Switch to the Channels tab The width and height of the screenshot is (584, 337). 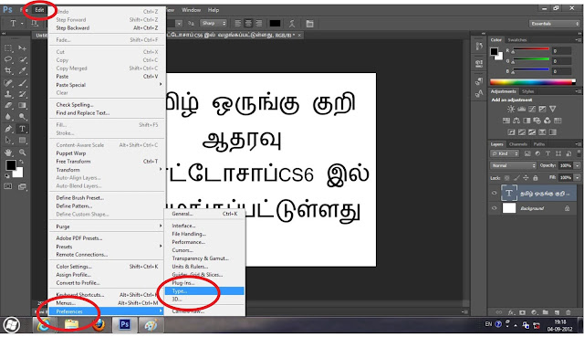click(517, 144)
